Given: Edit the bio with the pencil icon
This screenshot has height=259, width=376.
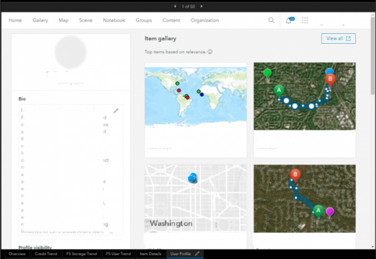Looking at the screenshot, I should [116, 111].
